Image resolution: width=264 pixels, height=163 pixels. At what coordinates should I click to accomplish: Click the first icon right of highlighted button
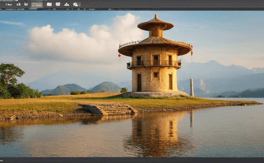(x=49, y=4)
